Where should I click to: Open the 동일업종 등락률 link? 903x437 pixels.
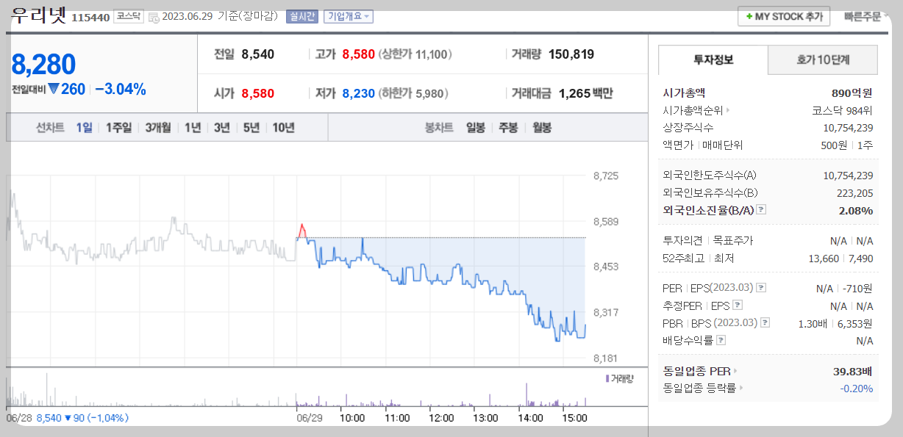pyautogui.click(x=699, y=389)
